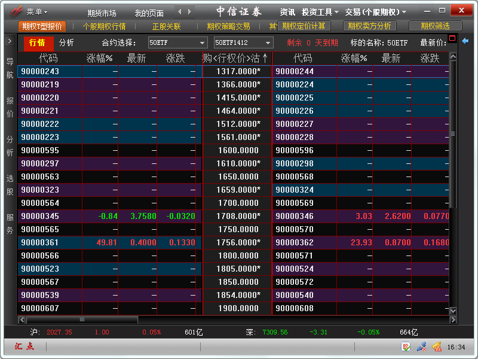The width and height of the screenshot is (478, 359).
Task: Expand the 50ETF1412 expiry dropdown
Action: 243,42
